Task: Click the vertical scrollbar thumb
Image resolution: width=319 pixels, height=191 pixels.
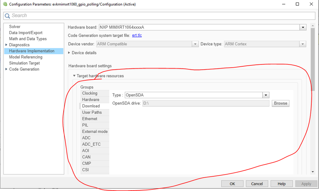Action: pos(313,59)
